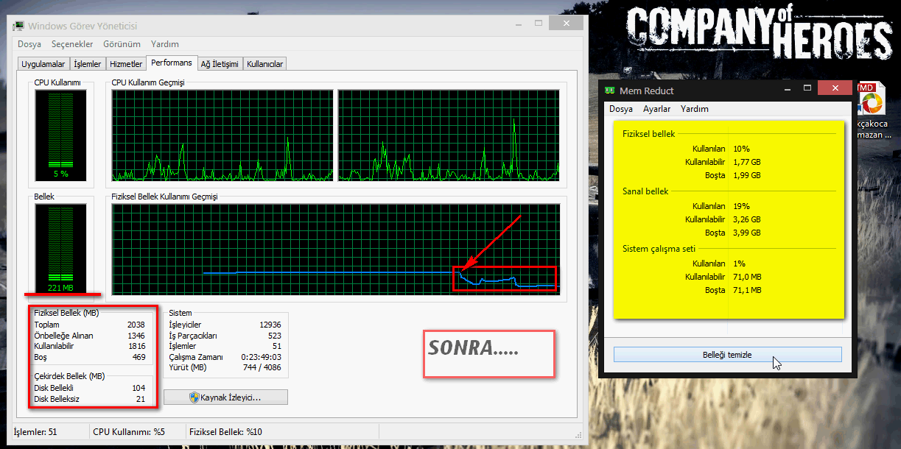
Task: Close the Mem Reduct window
Action: pyautogui.click(x=835, y=88)
